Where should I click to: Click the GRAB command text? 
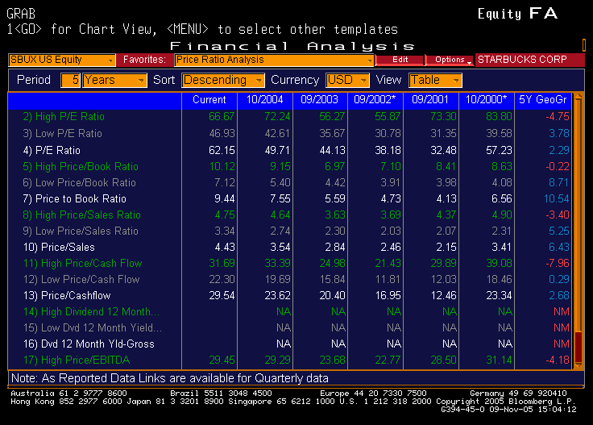coord(21,14)
